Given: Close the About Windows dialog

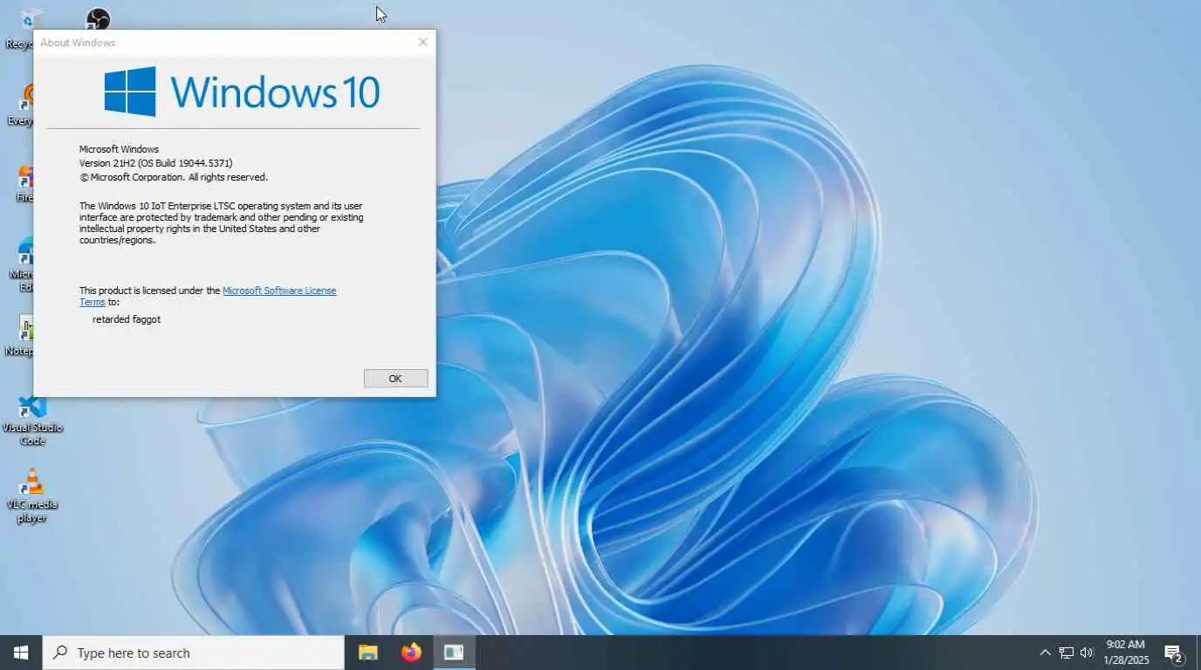Looking at the screenshot, I should (x=423, y=42).
